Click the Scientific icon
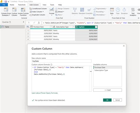 pos(89,10)
